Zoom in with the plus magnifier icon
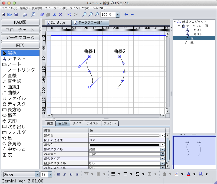This screenshot has width=217, height=184. pos(91,14)
